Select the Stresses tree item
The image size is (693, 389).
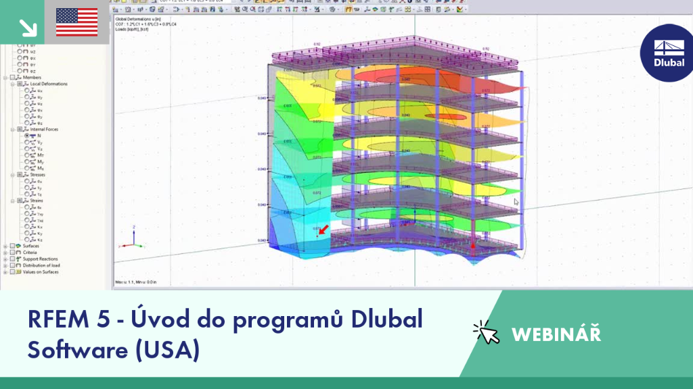[38, 175]
